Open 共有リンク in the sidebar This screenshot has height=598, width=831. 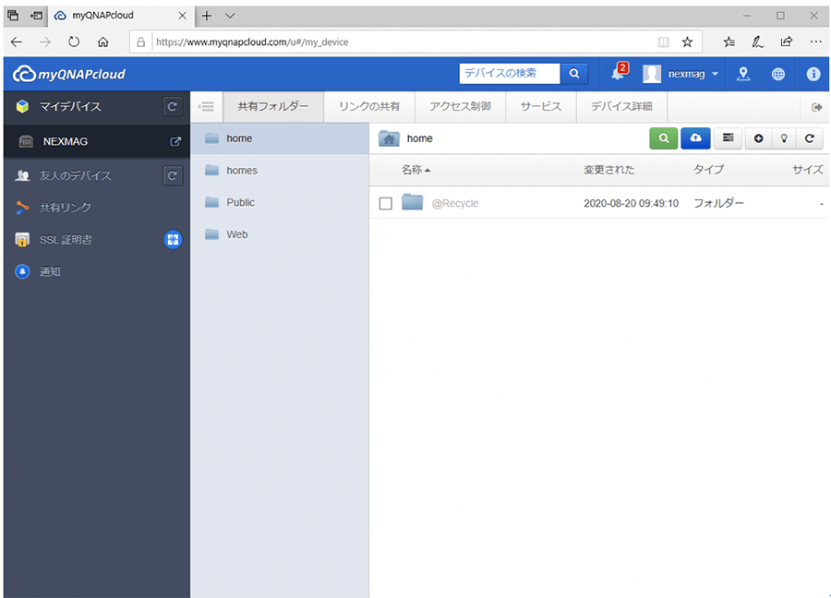(x=66, y=208)
